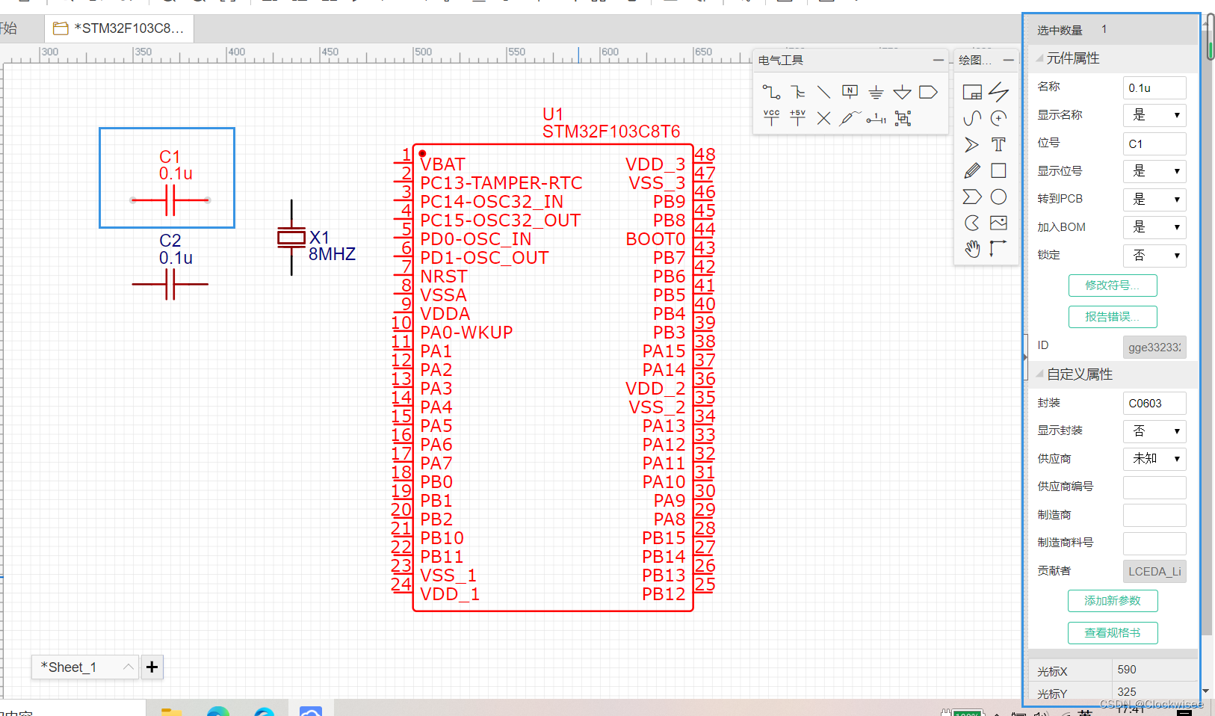Image resolution: width=1215 pixels, height=716 pixels.
Task: Expand the Sheet_1 tab arrow
Action: tap(129, 667)
